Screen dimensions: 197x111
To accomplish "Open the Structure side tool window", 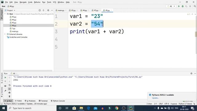I will click(2, 78).
